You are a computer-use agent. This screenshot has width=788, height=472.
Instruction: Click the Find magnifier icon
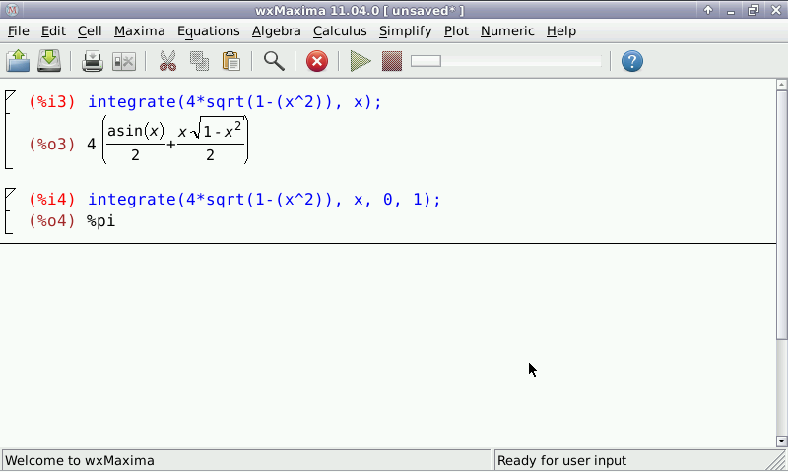pyautogui.click(x=274, y=62)
